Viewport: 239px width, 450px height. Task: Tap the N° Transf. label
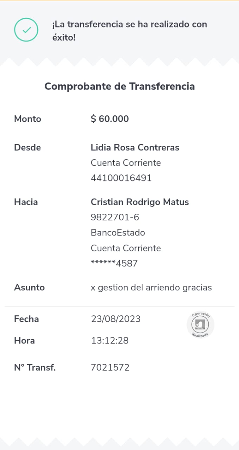click(35, 368)
